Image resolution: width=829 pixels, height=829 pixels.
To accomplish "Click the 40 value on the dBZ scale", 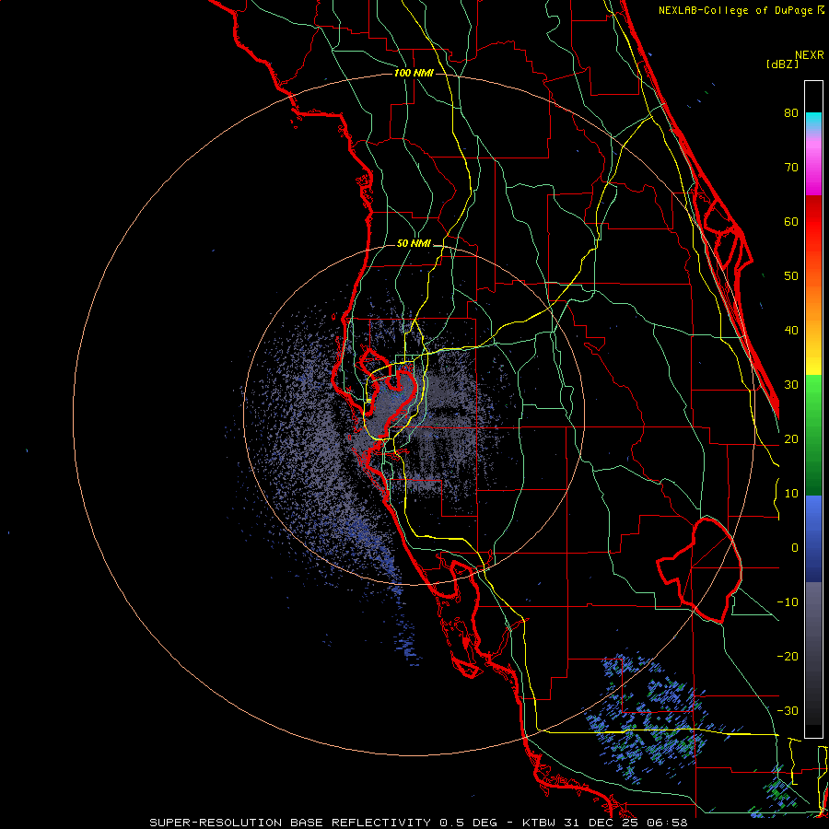I will [791, 331].
